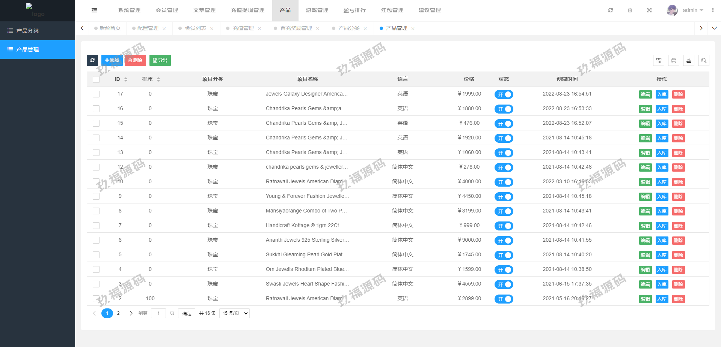Image resolution: width=721 pixels, height=347 pixels.
Task: Enter fullscreen using the expand icon
Action: point(649,10)
